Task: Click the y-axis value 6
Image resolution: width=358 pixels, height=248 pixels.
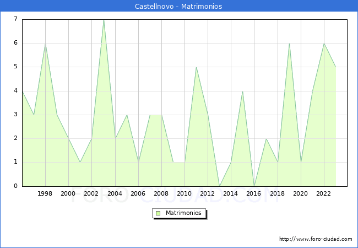Action: [x=15, y=42]
